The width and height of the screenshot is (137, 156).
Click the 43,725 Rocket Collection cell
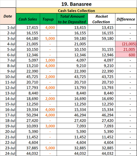tap(101, 77)
